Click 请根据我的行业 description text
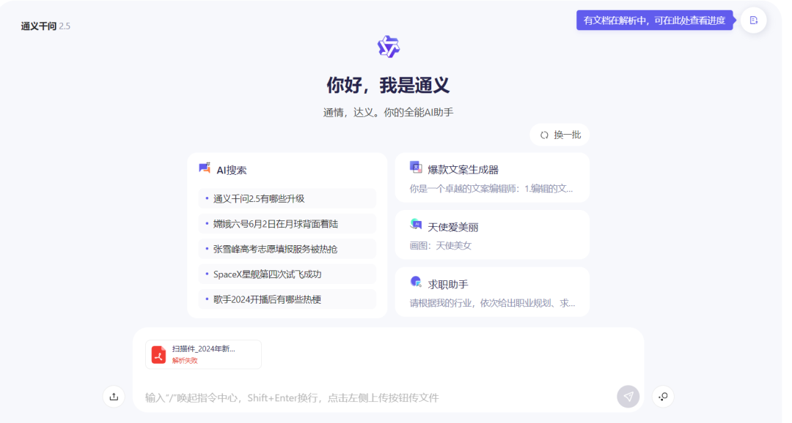The width and height of the screenshot is (792, 423). (492, 303)
